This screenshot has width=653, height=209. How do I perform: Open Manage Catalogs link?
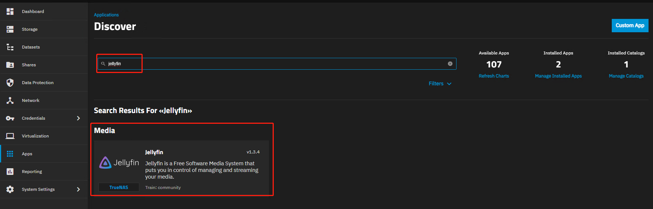pyautogui.click(x=626, y=76)
